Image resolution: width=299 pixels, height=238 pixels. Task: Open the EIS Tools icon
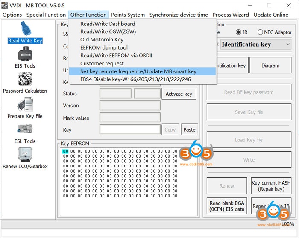pyautogui.click(x=25, y=57)
